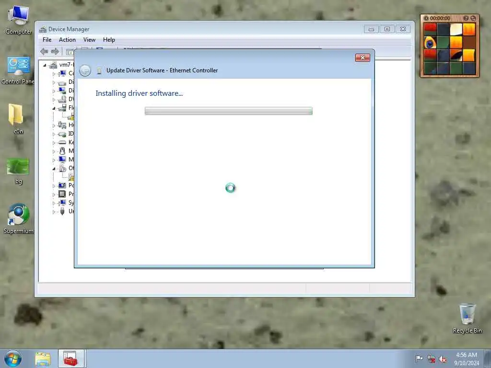Select the Disk drives category icon

(x=62, y=82)
